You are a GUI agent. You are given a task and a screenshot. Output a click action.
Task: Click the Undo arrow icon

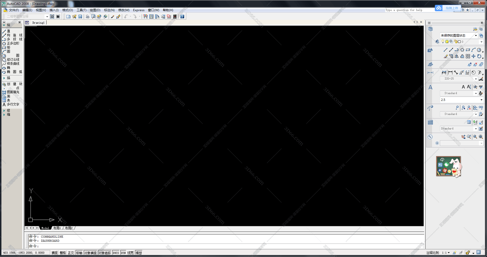pyautogui.click(x=126, y=17)
